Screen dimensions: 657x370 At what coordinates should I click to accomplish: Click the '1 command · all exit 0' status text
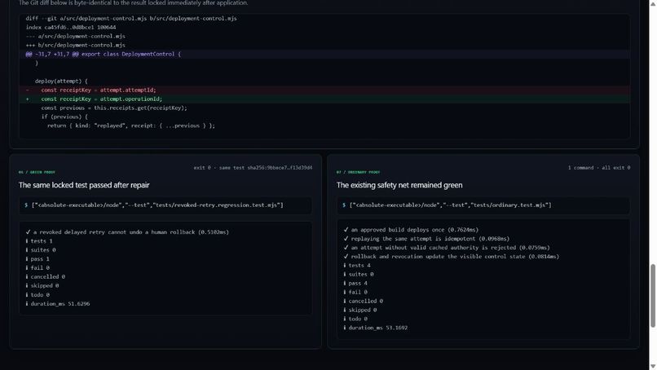coord(599,168)
